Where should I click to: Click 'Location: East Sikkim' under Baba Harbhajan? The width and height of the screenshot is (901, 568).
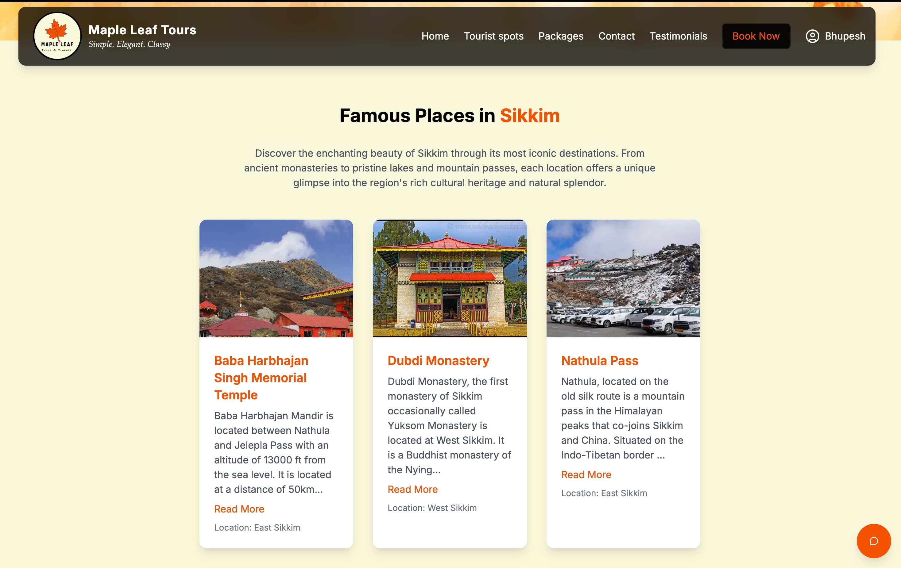tap(257, 527)
